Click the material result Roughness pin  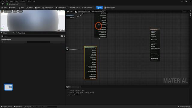tap(151, 36)
